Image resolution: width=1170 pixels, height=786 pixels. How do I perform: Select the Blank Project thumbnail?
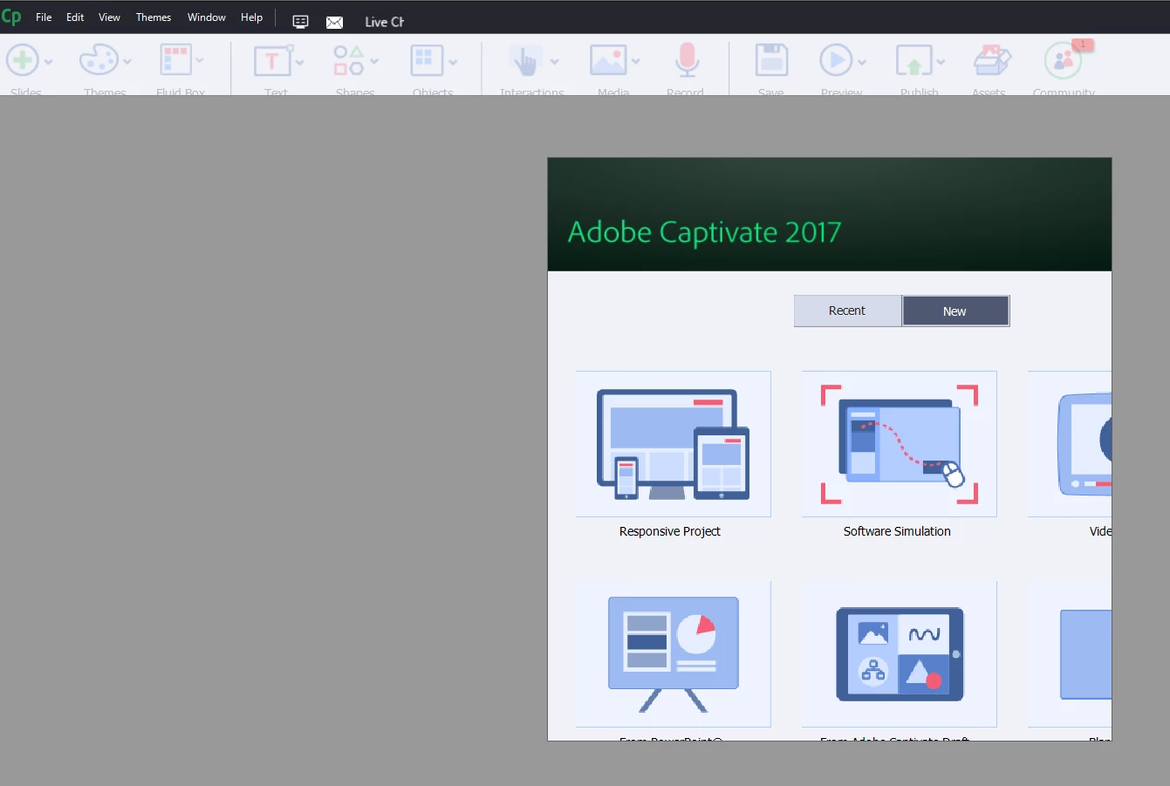click(1070, 654)
